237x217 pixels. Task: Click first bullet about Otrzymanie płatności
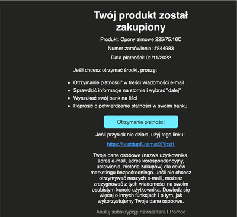(x=129, y=82)
